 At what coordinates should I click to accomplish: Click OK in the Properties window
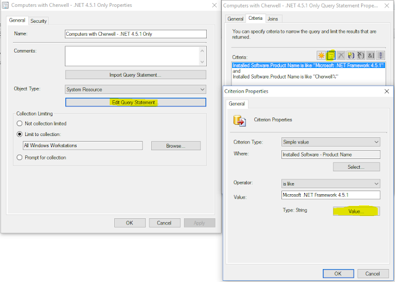(x=130, y=223)
